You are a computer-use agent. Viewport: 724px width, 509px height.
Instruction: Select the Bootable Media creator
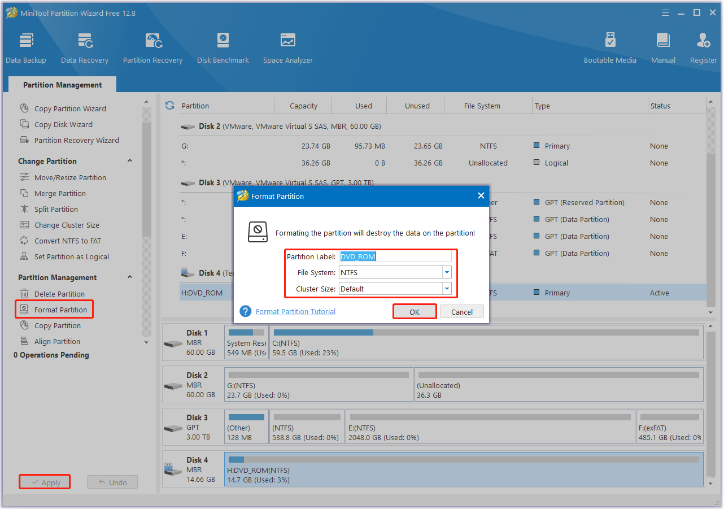(x=610, y=47)
